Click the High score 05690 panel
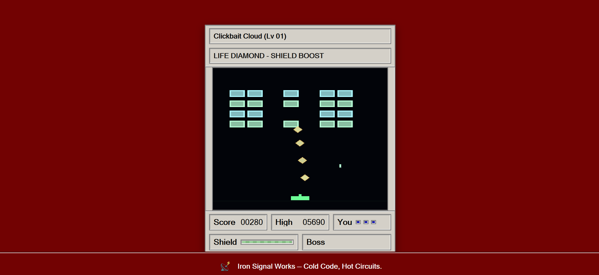 [x=300, y=222]
